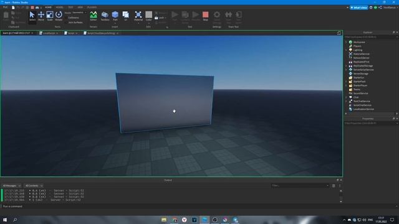
Task: Open the UI insert tool
Action: pos(126,15)
